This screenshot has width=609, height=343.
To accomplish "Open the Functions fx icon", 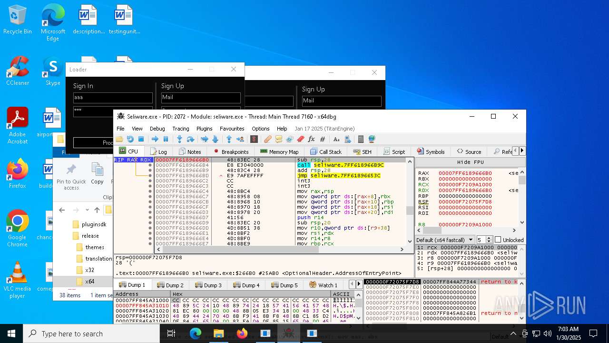I will pyautogui.click(x=312, y=139).
